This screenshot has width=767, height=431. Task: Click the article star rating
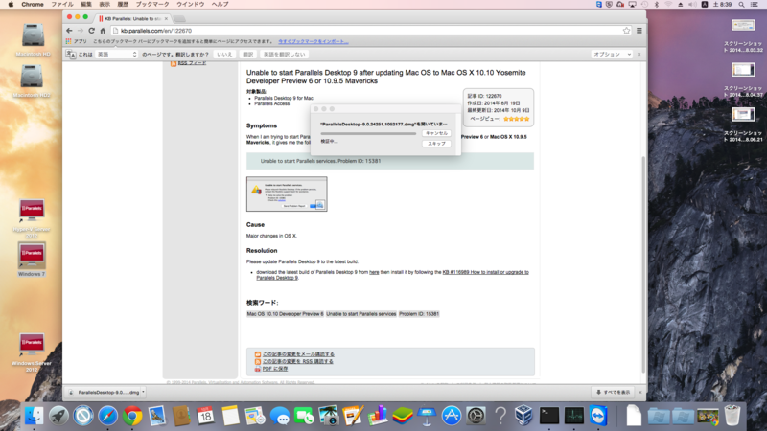(516, 119)
